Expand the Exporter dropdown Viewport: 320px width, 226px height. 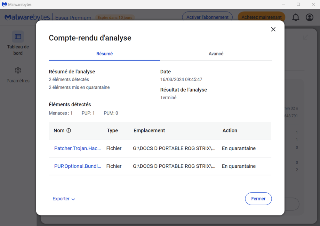[x=64, y=199]
